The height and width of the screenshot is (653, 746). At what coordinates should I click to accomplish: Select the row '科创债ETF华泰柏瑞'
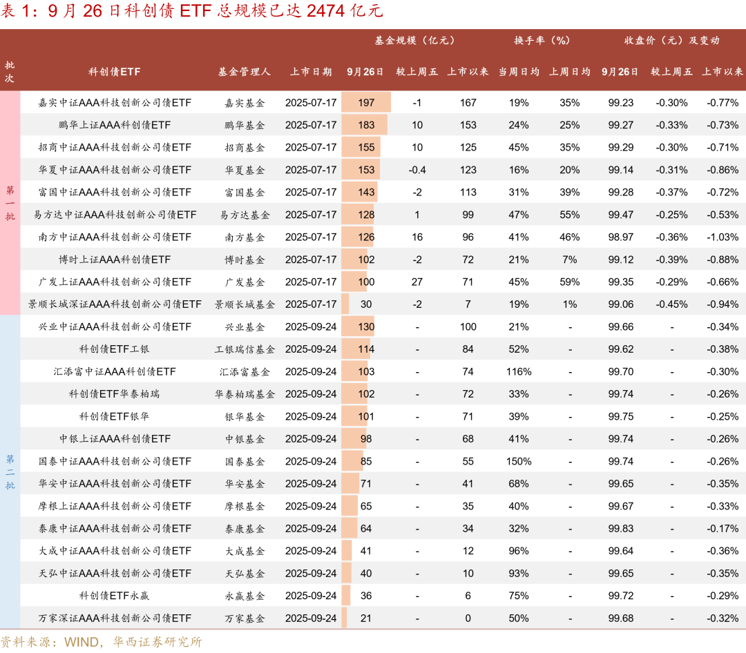click(383, 393)
